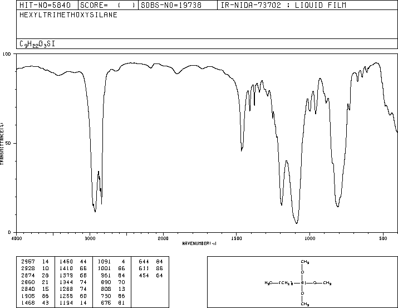Select peak table entry 1194
Viewport: 398px width, 308px height.
click(66, 303)
